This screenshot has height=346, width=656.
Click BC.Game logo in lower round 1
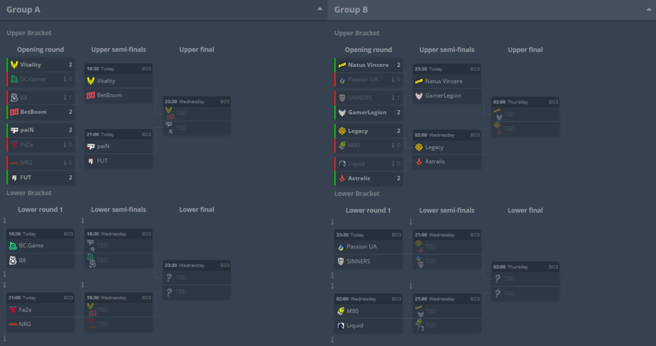coord(13,246)
